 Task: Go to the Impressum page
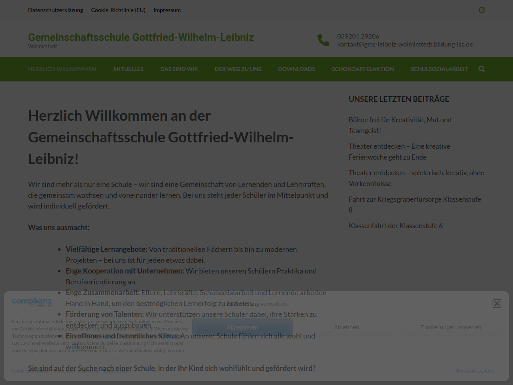click(x=167, y=10)
